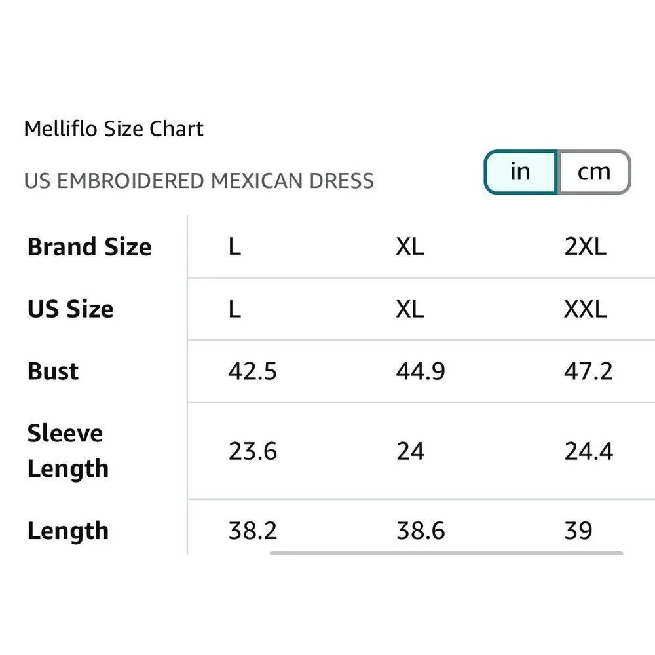Screen dimensions: 655x655
Task: Select the 42.5 bust measurement
Action: [x=253, y=371]
